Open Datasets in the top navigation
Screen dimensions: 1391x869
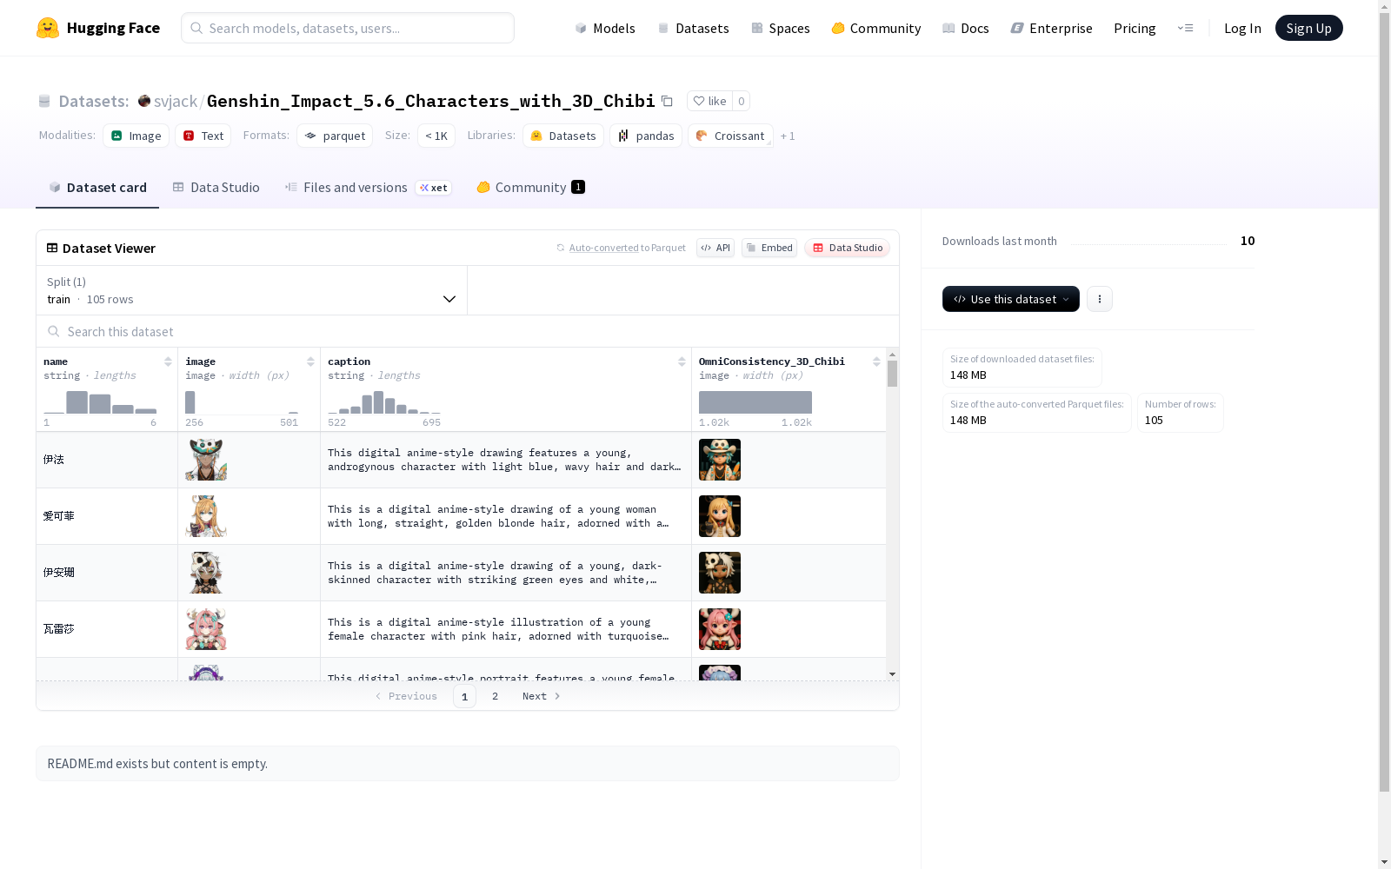(x=693, y=28)
